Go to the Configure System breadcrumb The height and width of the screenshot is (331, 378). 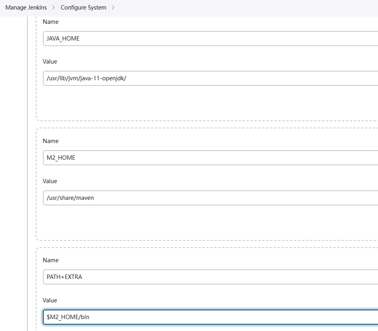(83, 8)
